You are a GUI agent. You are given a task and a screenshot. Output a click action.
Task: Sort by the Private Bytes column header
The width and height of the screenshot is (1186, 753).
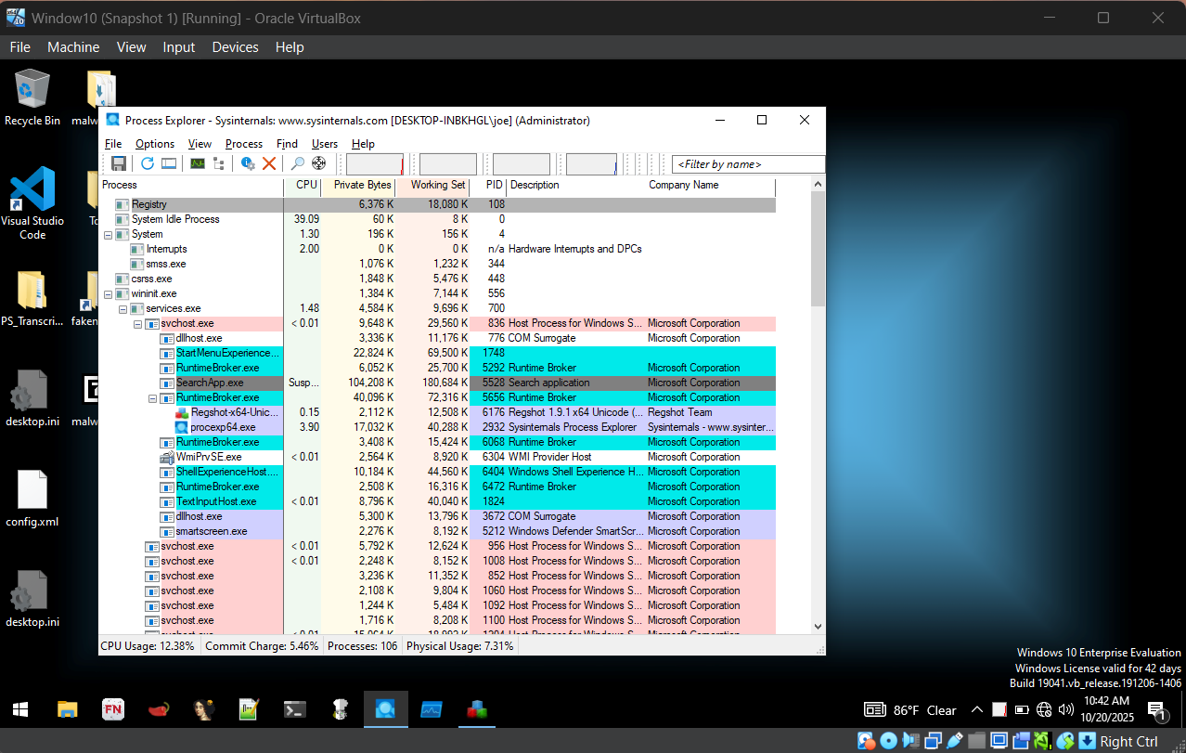pos(358,185)
